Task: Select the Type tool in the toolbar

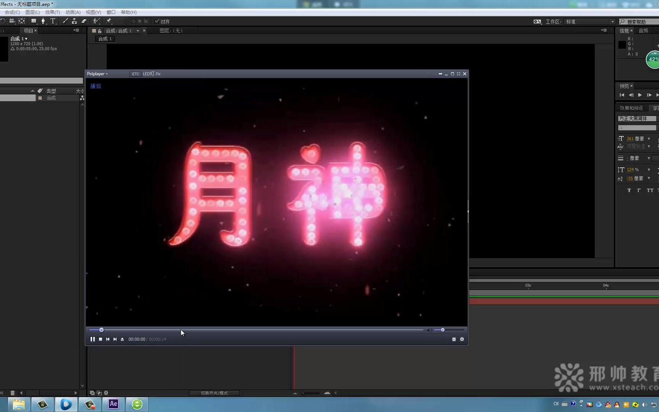Action: (53, 21)
